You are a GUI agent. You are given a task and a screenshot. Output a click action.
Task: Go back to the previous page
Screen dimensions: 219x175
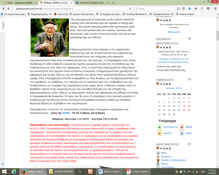(x=4, y=9)
